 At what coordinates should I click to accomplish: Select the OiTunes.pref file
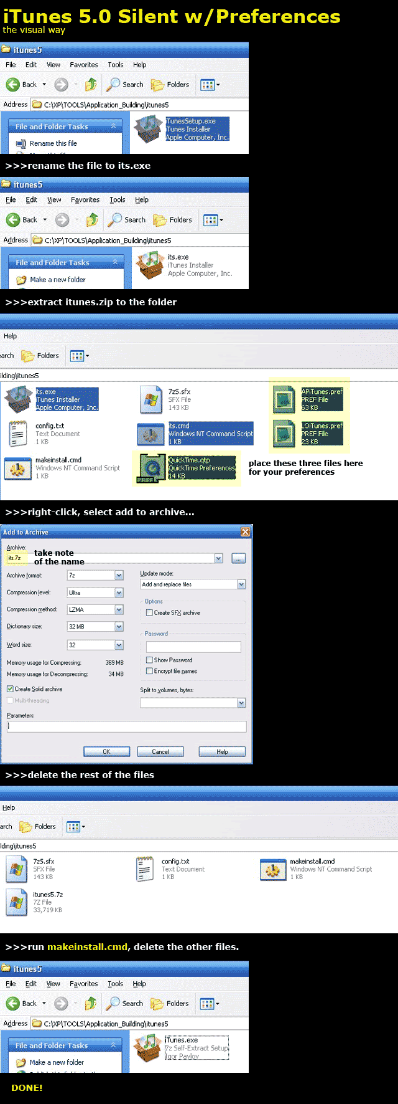[308, 434]
